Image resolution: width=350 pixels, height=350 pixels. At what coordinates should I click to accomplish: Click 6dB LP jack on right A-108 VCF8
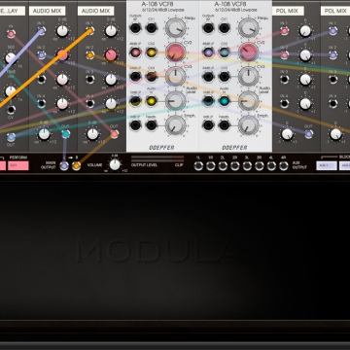pyautogui.click(x=208, y=125)
